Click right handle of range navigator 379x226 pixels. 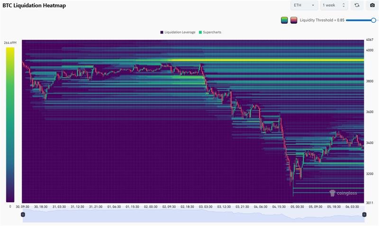point(364,215)
